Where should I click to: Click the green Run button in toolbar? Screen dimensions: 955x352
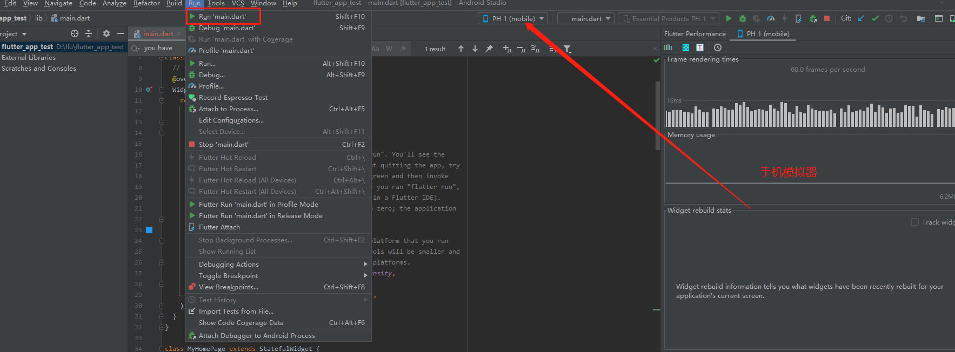point(729,18)
